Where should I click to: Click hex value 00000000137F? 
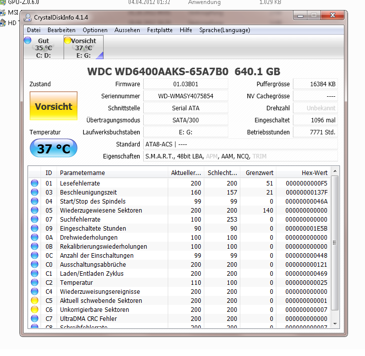pos(306,193)
